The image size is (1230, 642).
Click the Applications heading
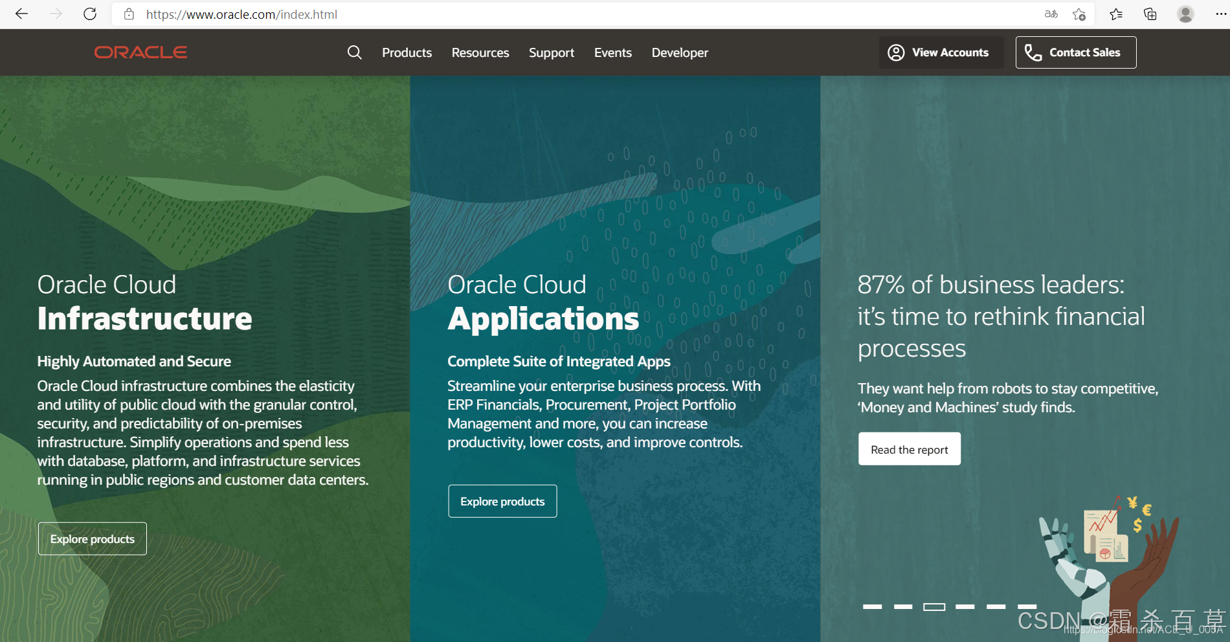543,320
